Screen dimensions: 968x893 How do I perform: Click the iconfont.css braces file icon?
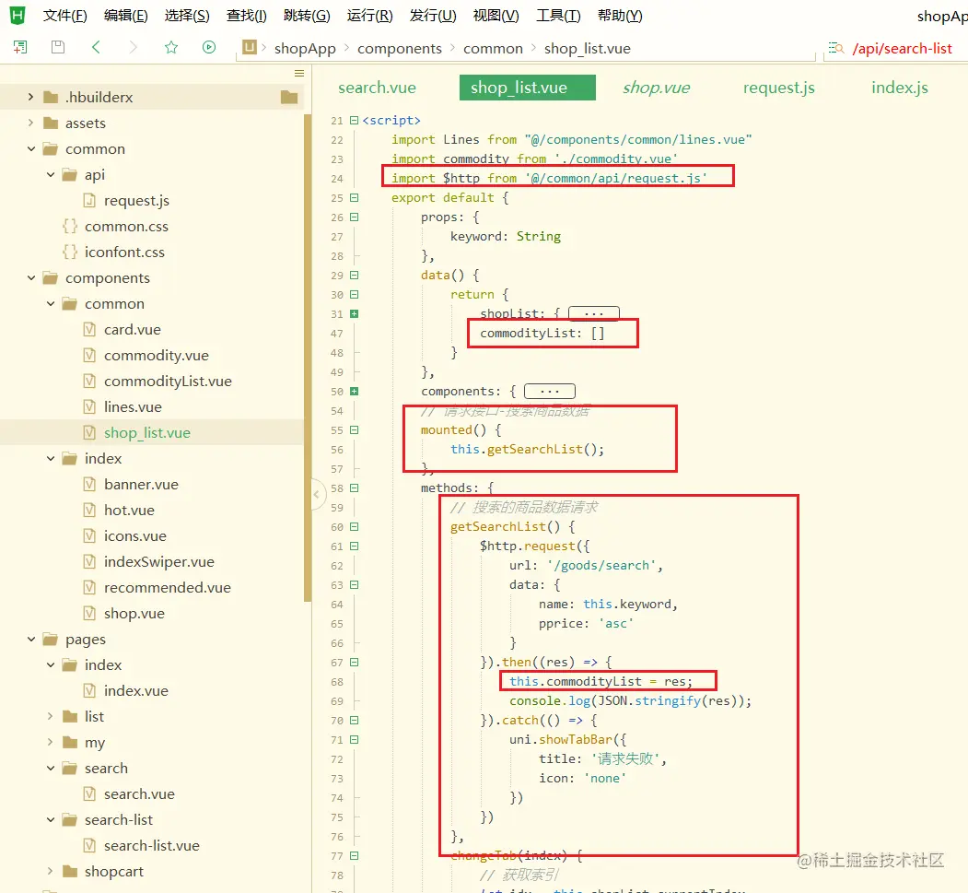pyautogui.click(x=70, y=252)
